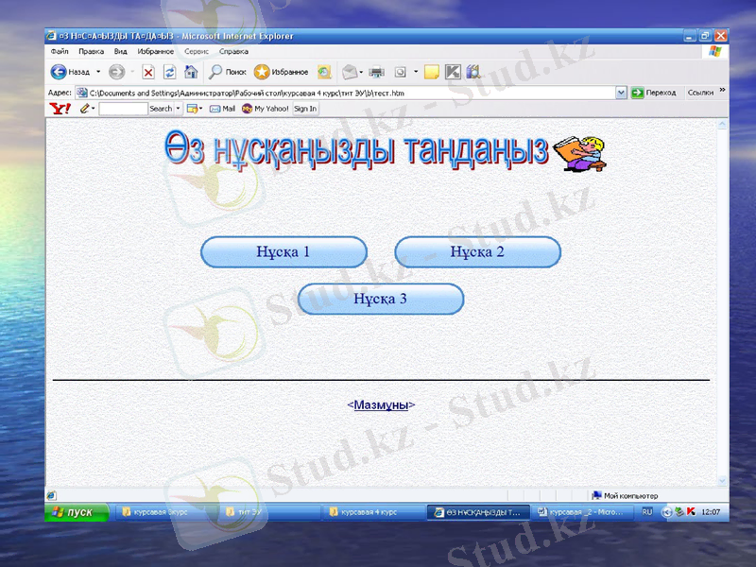Click the Sign In button on Yahoo toolbar
The height and width of the screenshot is (567, 756).
[x=304, y=109]
